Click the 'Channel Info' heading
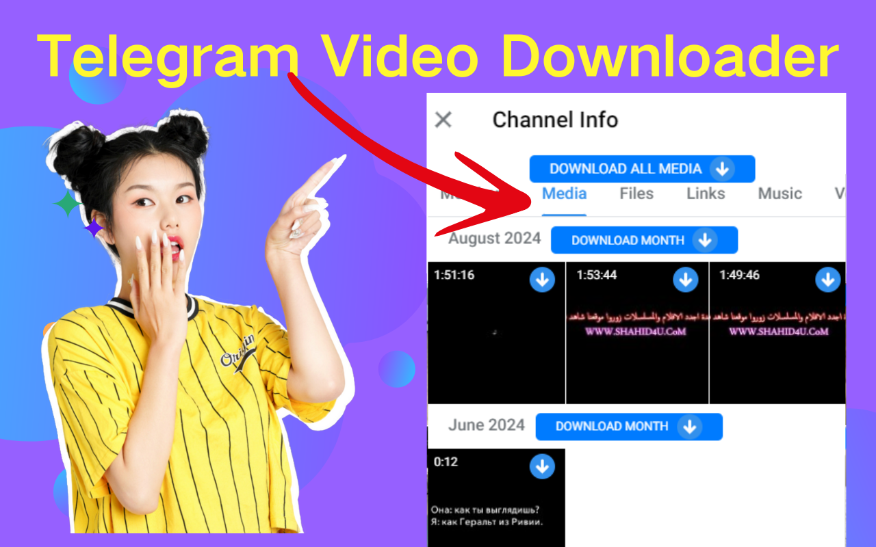This screenshot has width=876, height=547. pos(555,120)
